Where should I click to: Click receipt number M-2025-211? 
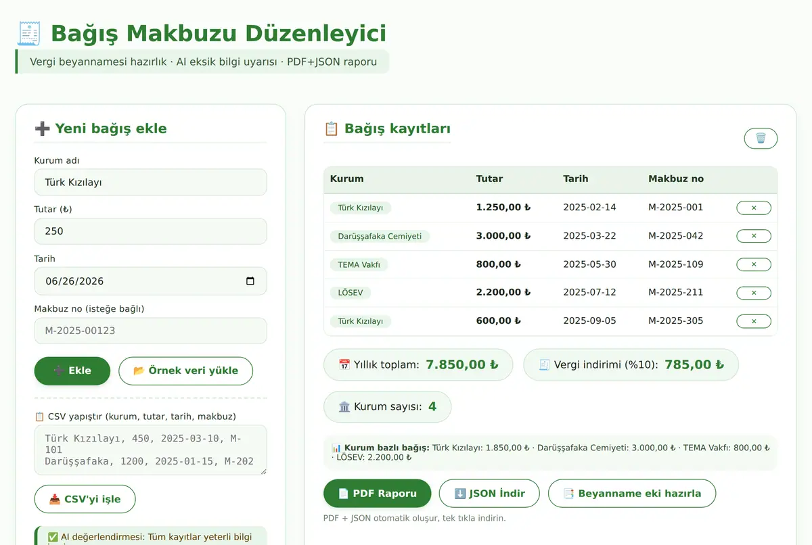(676, 293)
